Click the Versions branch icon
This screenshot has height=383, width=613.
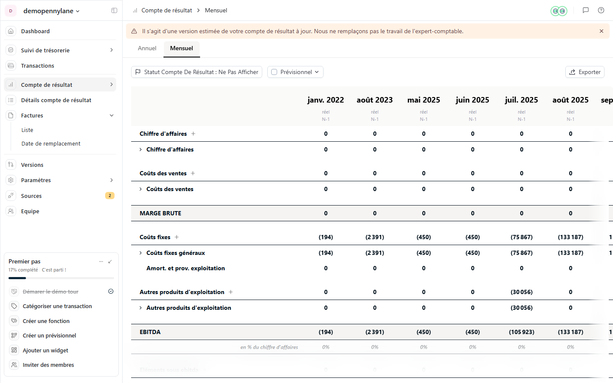pyautogui.click(x=11, y=165)
